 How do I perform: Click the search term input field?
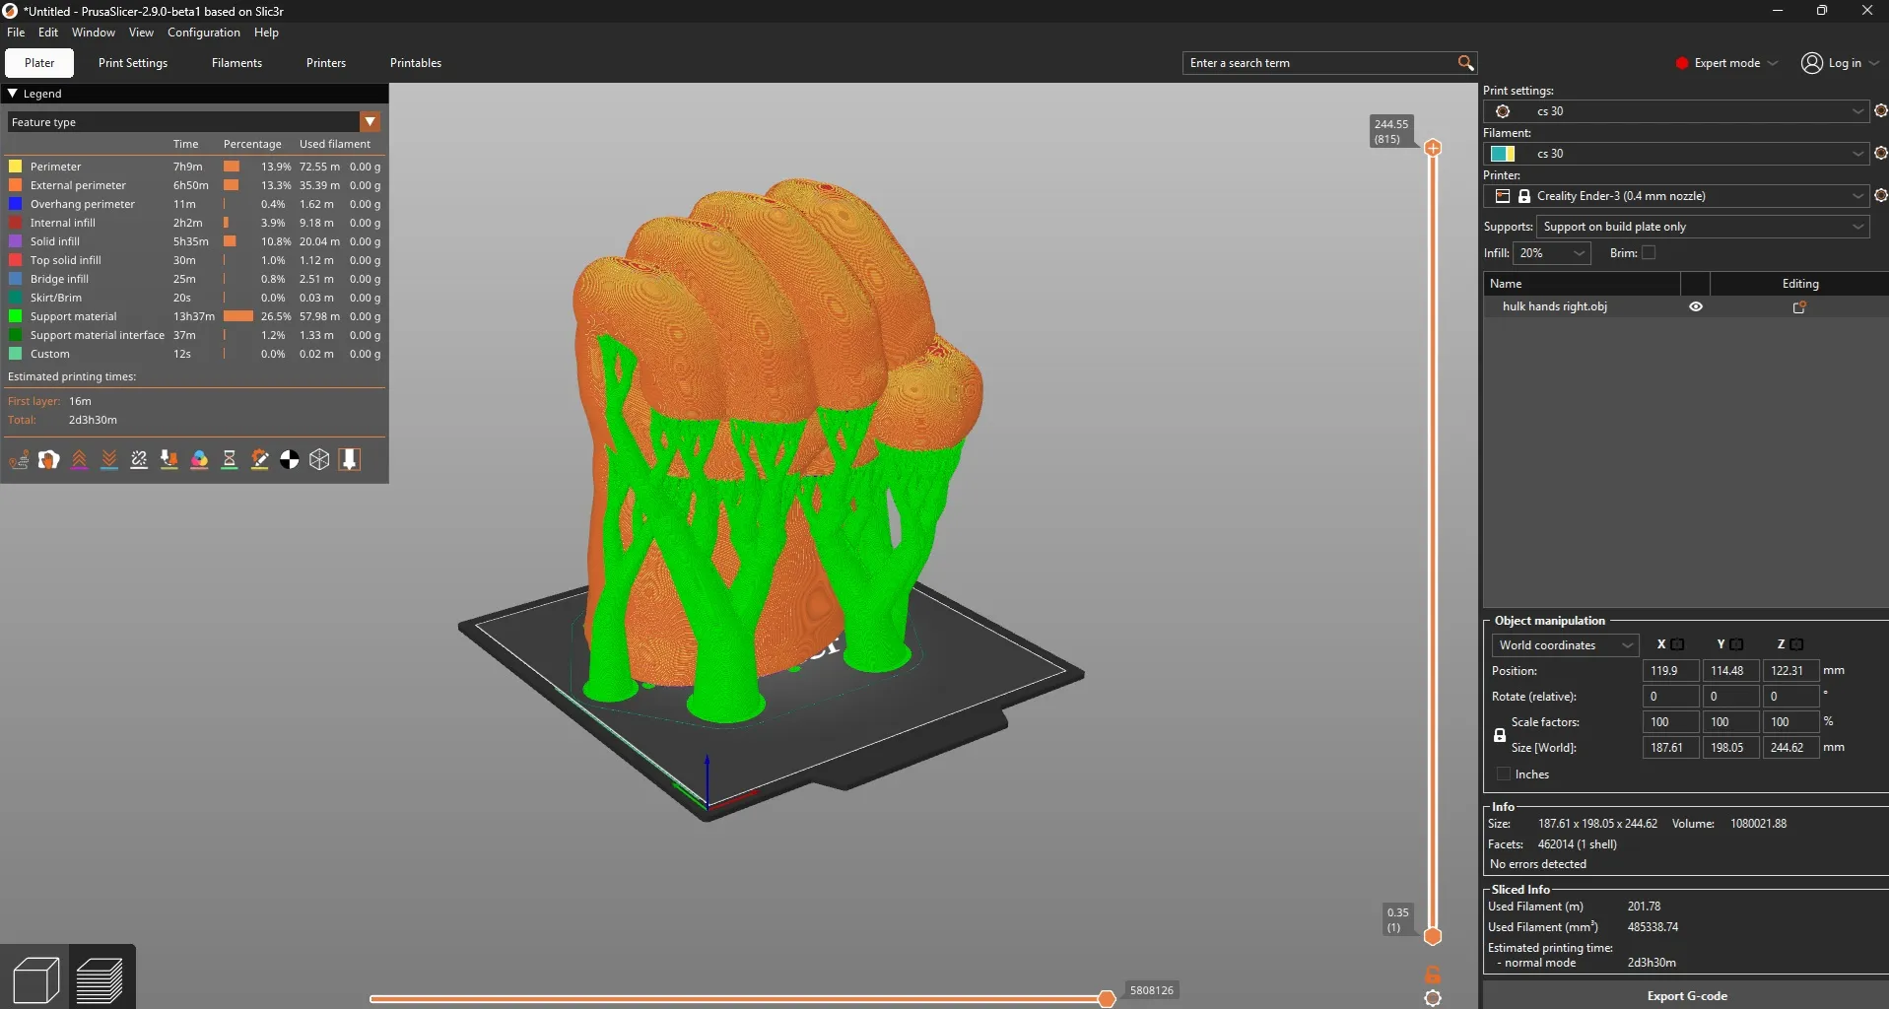[x=1320, y=63]
